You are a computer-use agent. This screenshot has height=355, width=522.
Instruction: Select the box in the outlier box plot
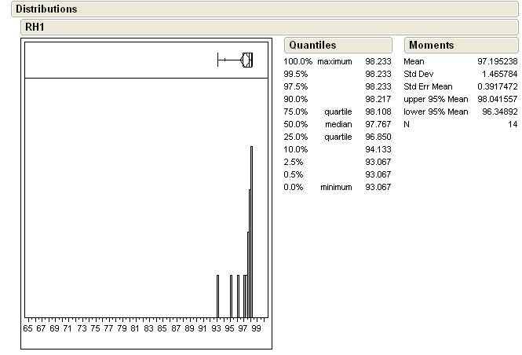pyautogui.click(x=247, y=60)
